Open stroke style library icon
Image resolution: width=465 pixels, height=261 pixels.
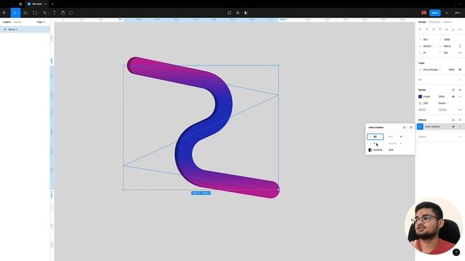[x=453, y=90]
